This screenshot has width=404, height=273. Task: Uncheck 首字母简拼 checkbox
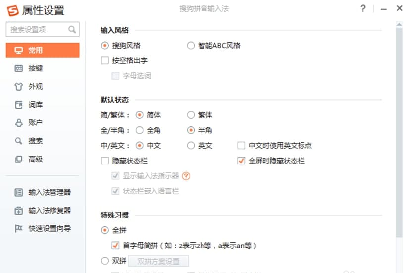115,245
